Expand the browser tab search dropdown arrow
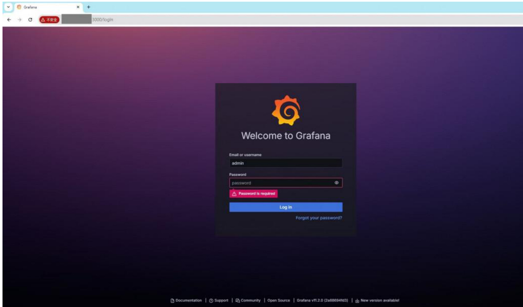The height and width of the screenshot is (307, 523). 8,7
